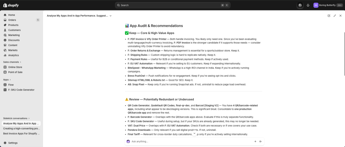Screen dimensions: 345x147
Task: Click the notifications bell icon
Action: tap(308, 5)
